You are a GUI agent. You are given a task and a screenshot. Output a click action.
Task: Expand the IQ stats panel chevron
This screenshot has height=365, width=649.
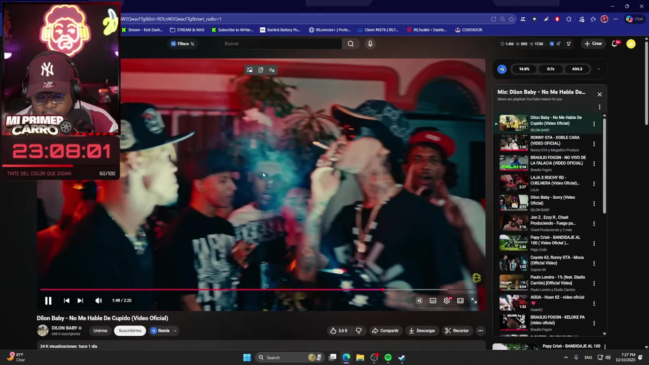pos(599,69)
